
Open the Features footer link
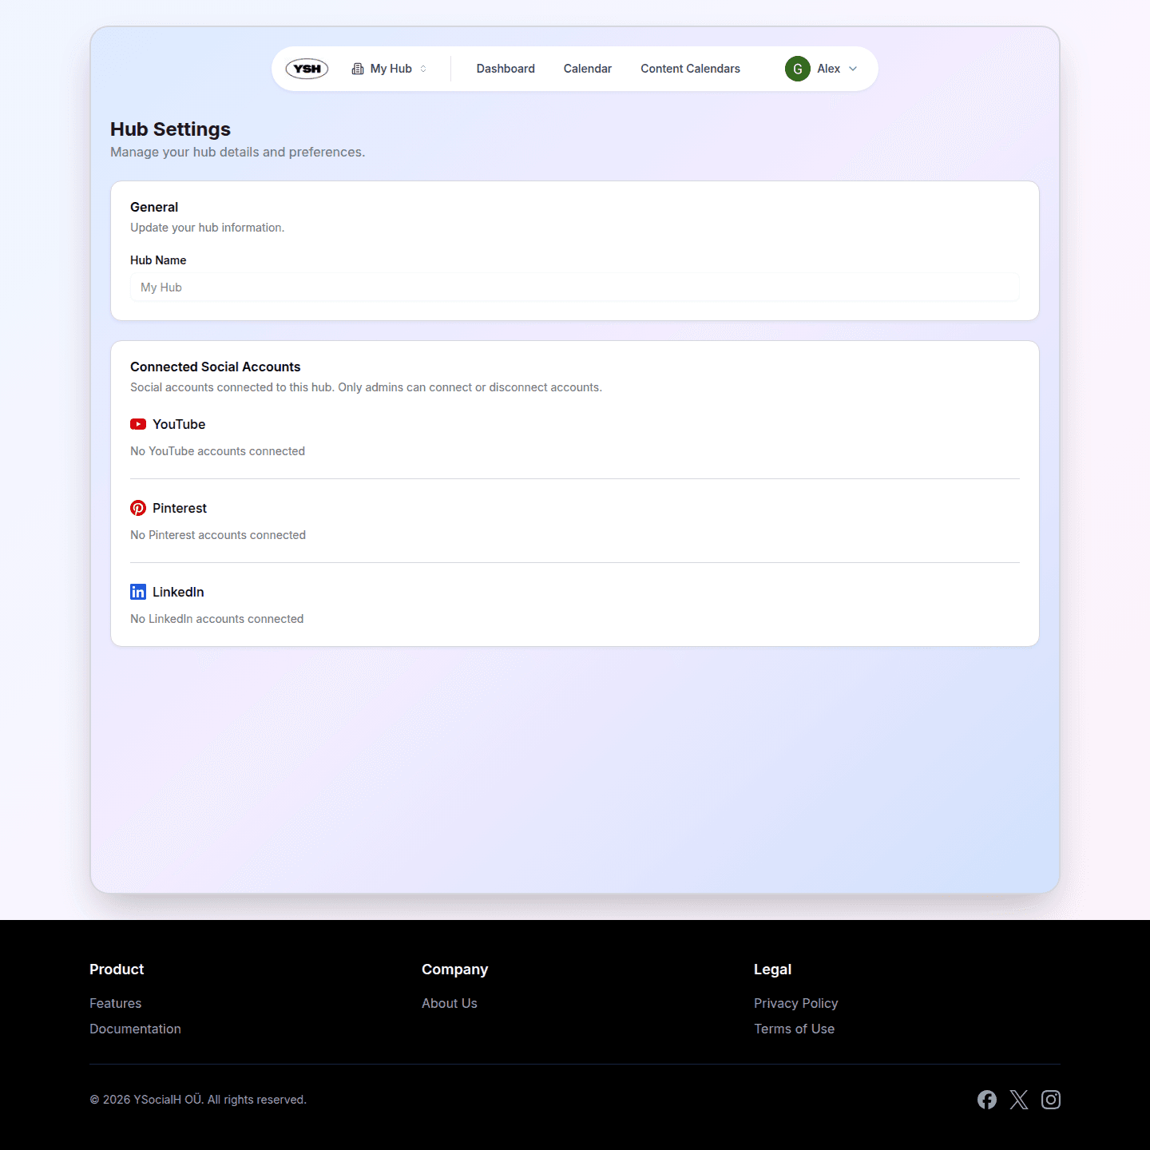click(x=115, y=1003)
